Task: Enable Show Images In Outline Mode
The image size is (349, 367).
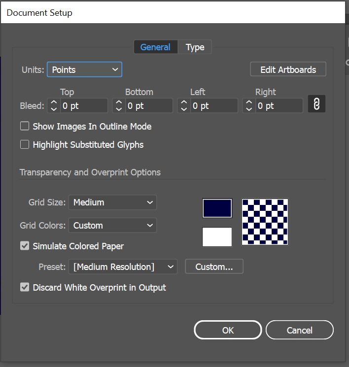Action: pyautogui.click(x=25, y=126)
